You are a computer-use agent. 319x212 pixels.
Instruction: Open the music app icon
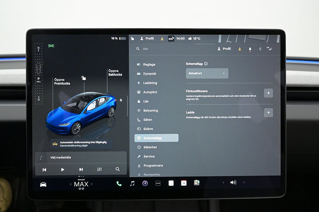(x=132, y=183)
